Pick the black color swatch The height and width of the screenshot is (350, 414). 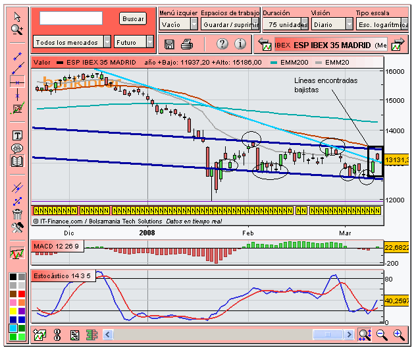[x=13, y=277]
